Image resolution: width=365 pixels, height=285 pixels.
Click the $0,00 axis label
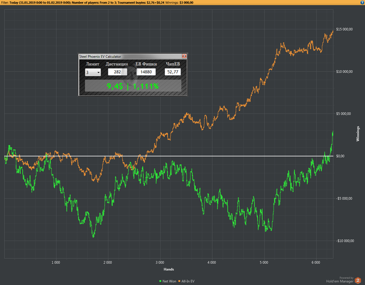point(340,156)
